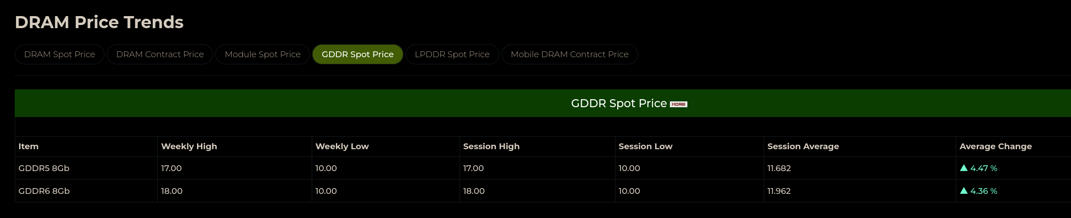Click the Session Average column header
The height and width of the screenshot is (218, 1071).
[x=803, y=146]
